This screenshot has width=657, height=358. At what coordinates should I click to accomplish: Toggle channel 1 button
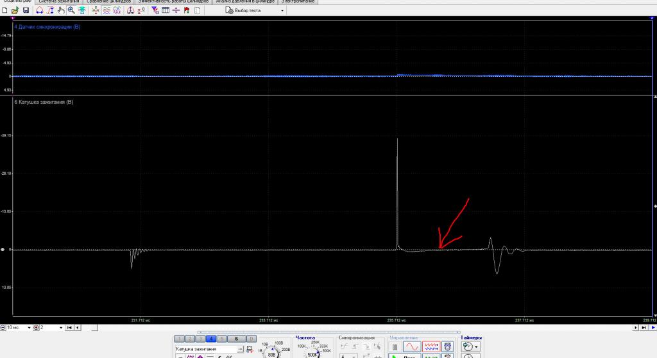179,339
